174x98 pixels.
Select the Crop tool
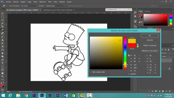coord(2,27)
